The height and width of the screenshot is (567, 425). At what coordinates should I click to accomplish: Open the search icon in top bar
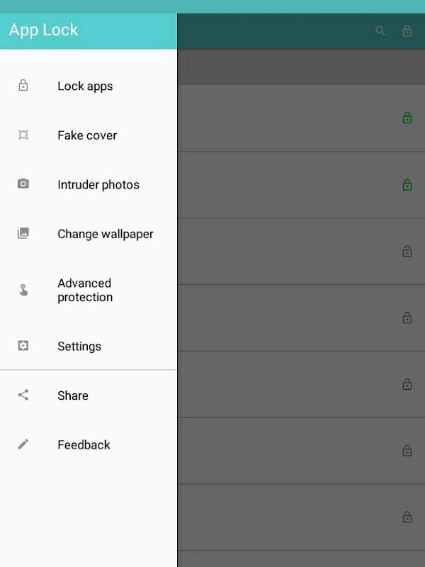pyautogui.click(x=380, y=31)
